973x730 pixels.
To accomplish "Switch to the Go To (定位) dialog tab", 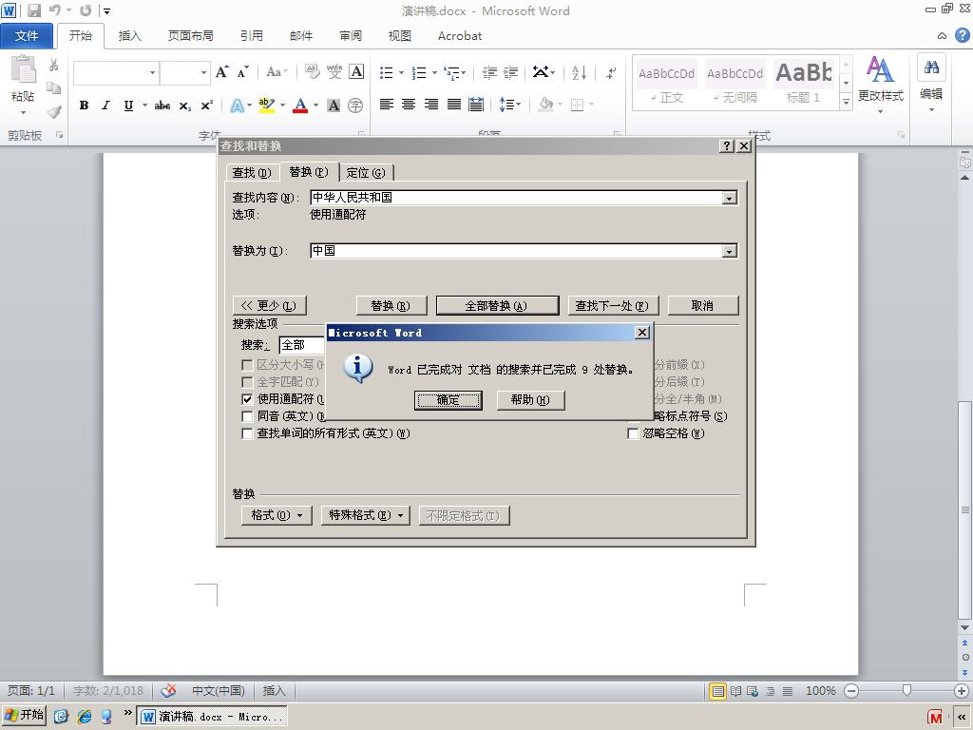I will click(366, 173).
